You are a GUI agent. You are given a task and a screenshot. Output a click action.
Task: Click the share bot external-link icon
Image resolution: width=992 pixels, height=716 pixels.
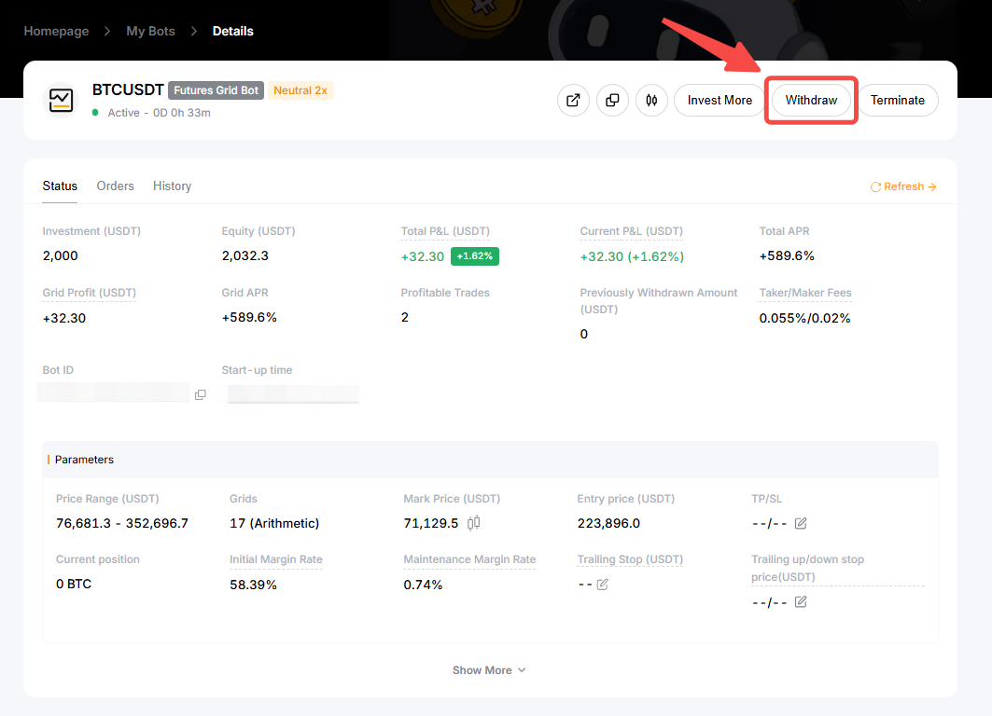[573, 101]
